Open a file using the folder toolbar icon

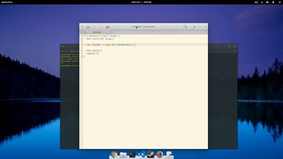(88, 26)
